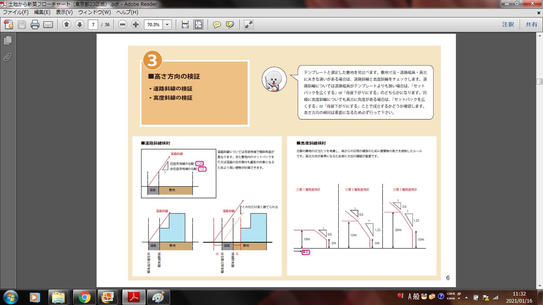The height and width of the screenshot is (305, 543).
Task: Open the Windows Start menu
Action: pos(10,297)
